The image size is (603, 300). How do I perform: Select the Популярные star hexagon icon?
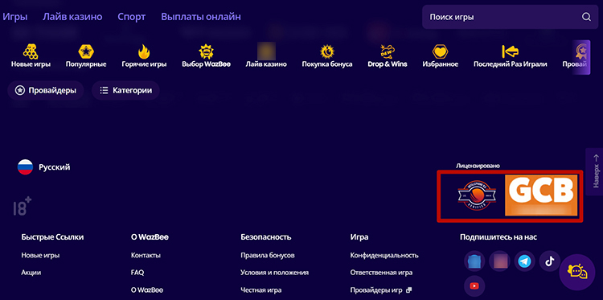(x=86, y=51)
